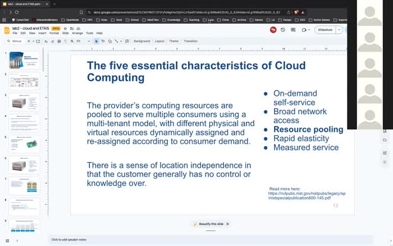
Task: Click the Resource pooling bullet text
Action: pos(308,129)
